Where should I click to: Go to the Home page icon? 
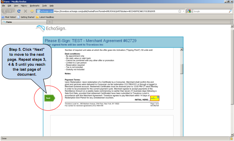pyautogui.click(x=32, y=11)
